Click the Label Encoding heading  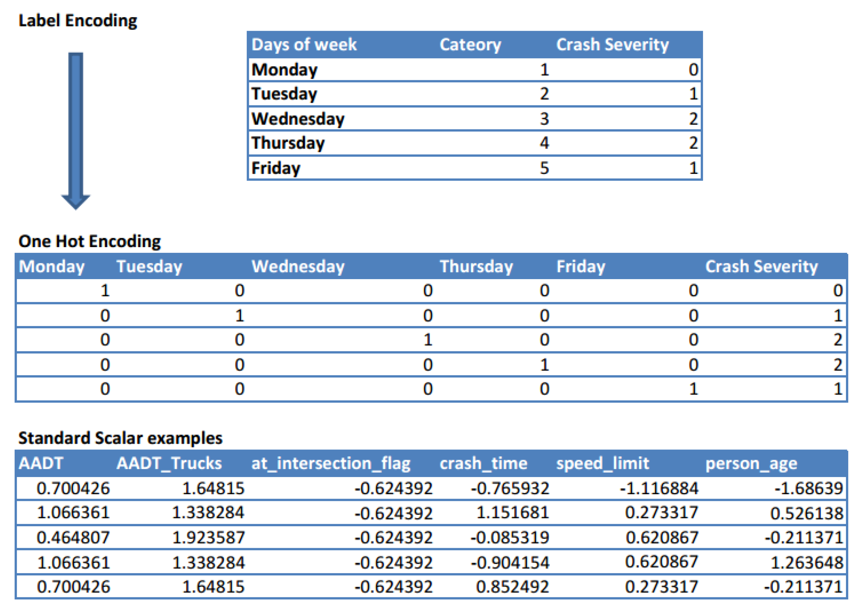pyautogui.click(x=78, y=21)
